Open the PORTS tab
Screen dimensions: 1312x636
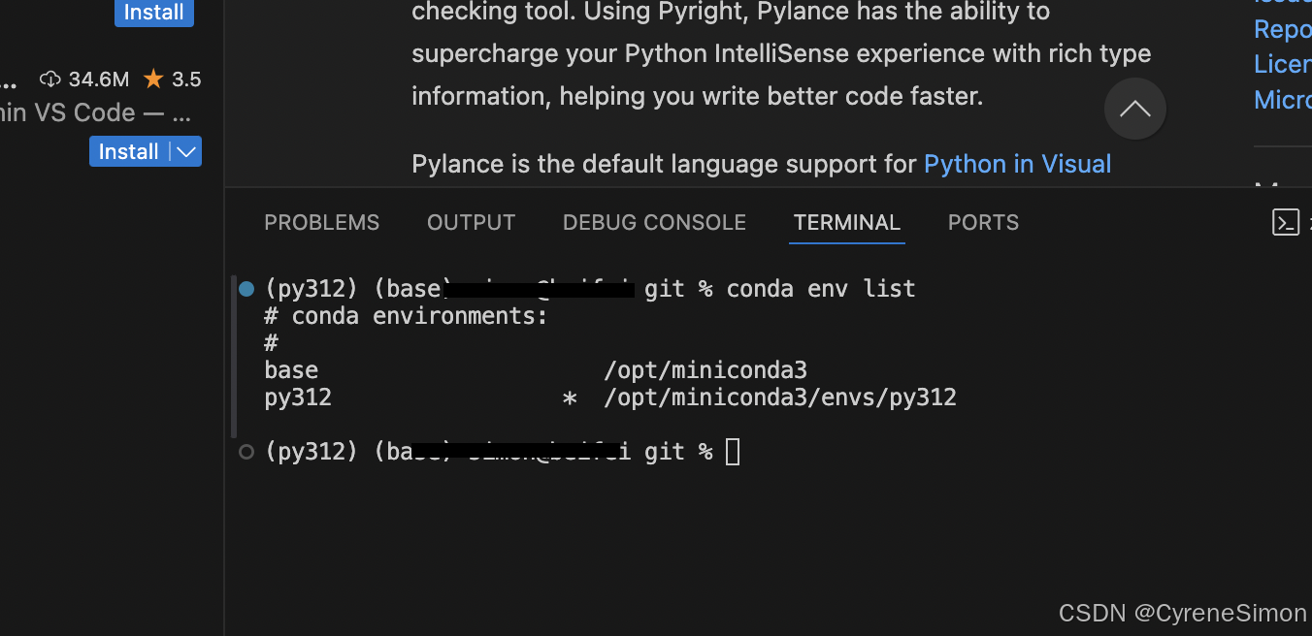pos(983,223)
